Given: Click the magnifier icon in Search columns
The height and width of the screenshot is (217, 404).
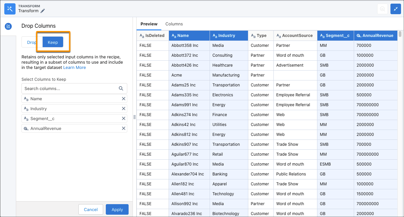Looking at the screenshot, I should 121,88.
